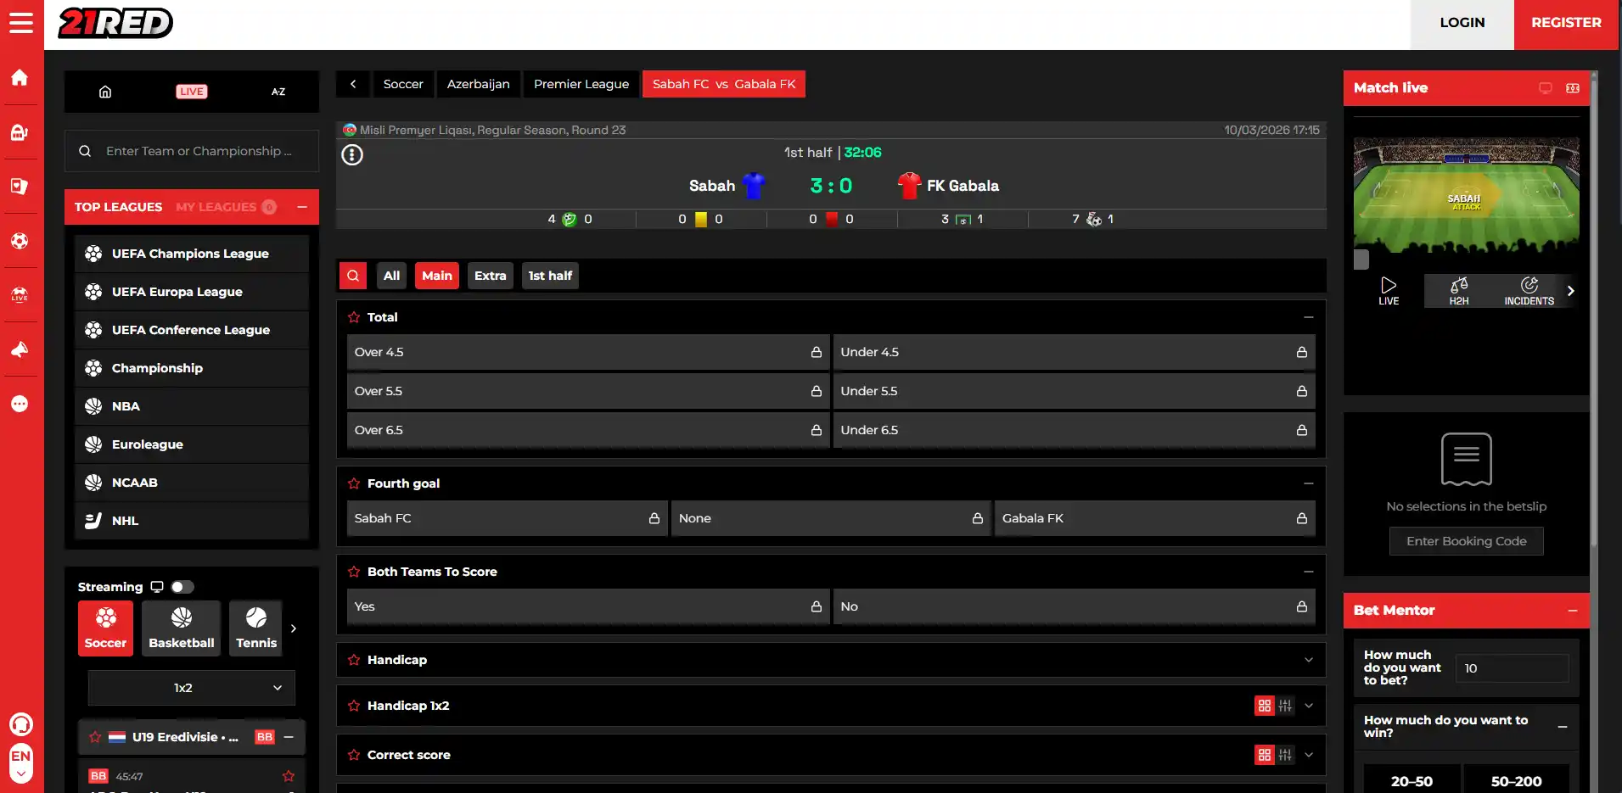Select the Extra markets tab
Viewport: 1622px width, 793px height.
(491, 276)
